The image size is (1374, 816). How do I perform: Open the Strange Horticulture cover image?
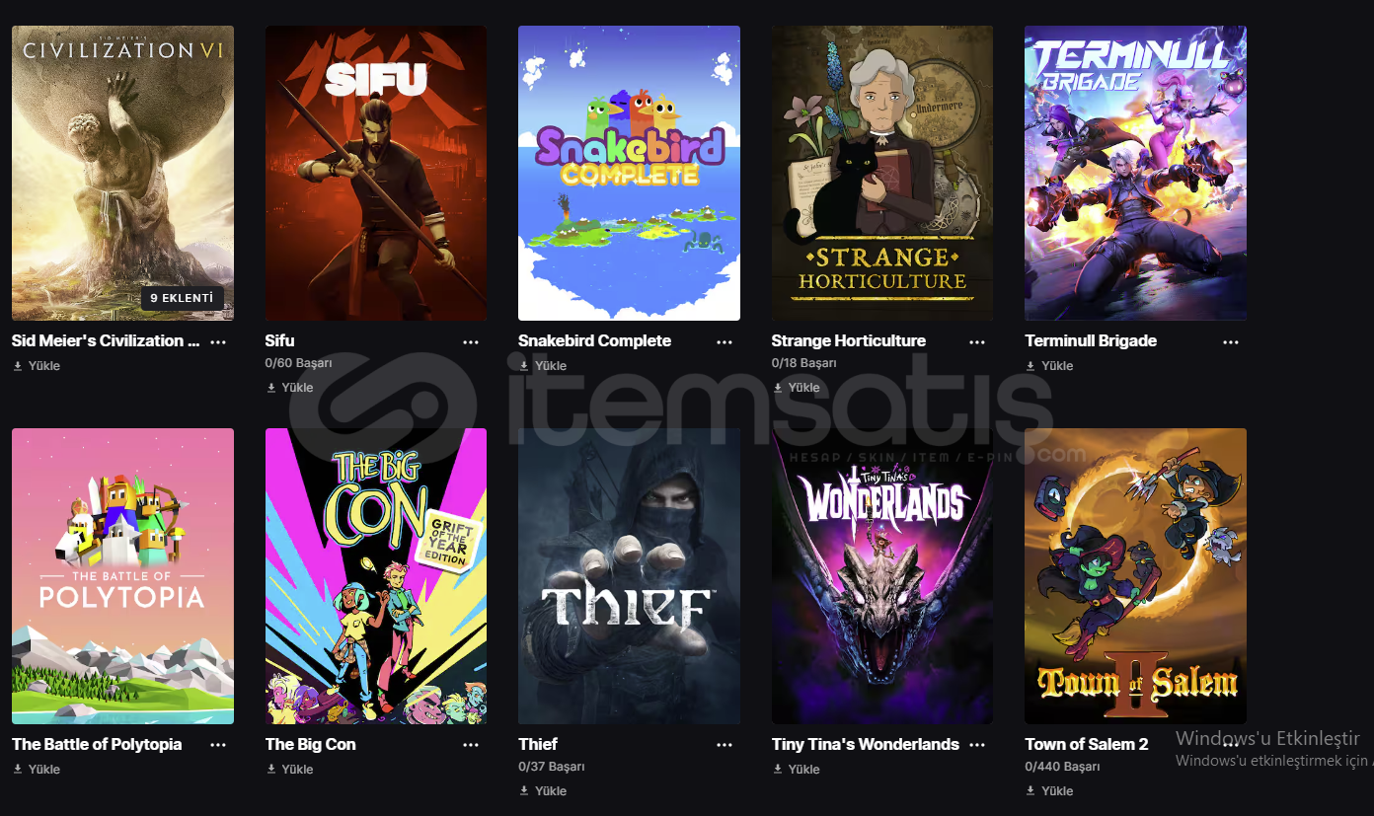point(882,173)
